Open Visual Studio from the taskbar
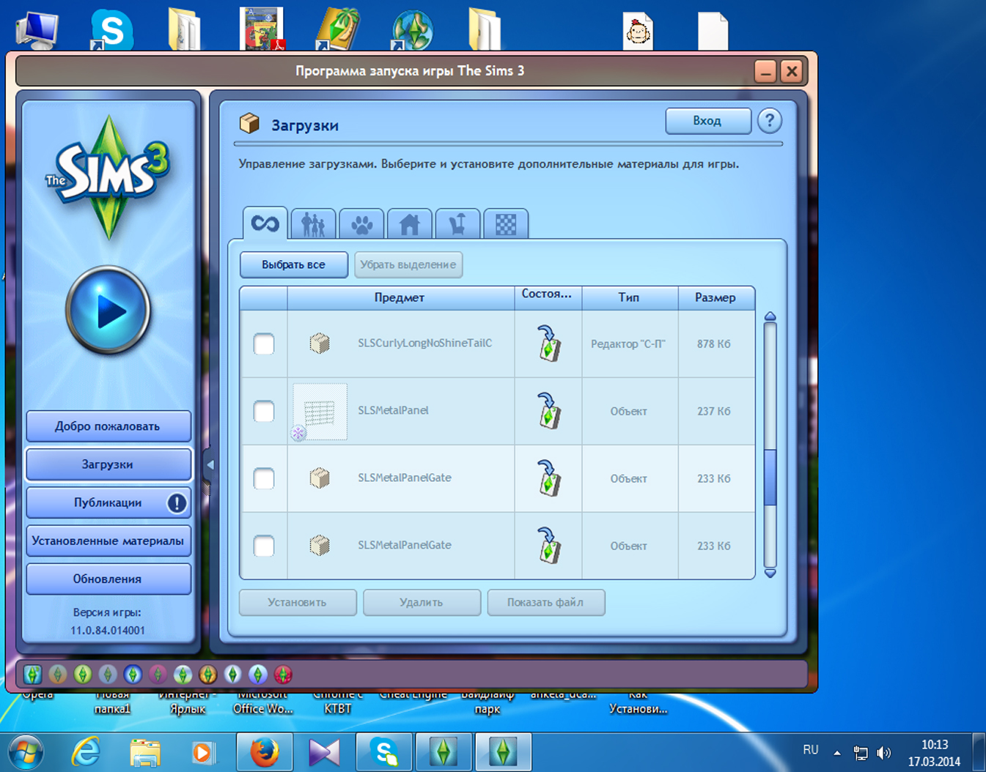The width and height of the screenshot is (986, 772). pos(324,752)
